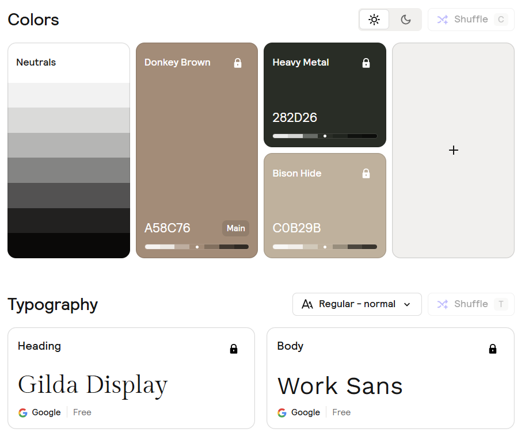Viewport: 525px width, 440px height.
Task: Open the Regular - normal font weight dropdown
Action: [x=357, y=304]
